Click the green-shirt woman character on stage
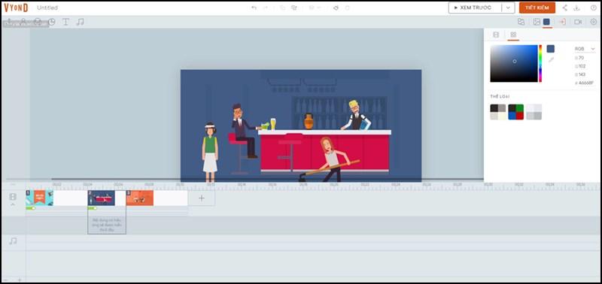 (210, 153)
